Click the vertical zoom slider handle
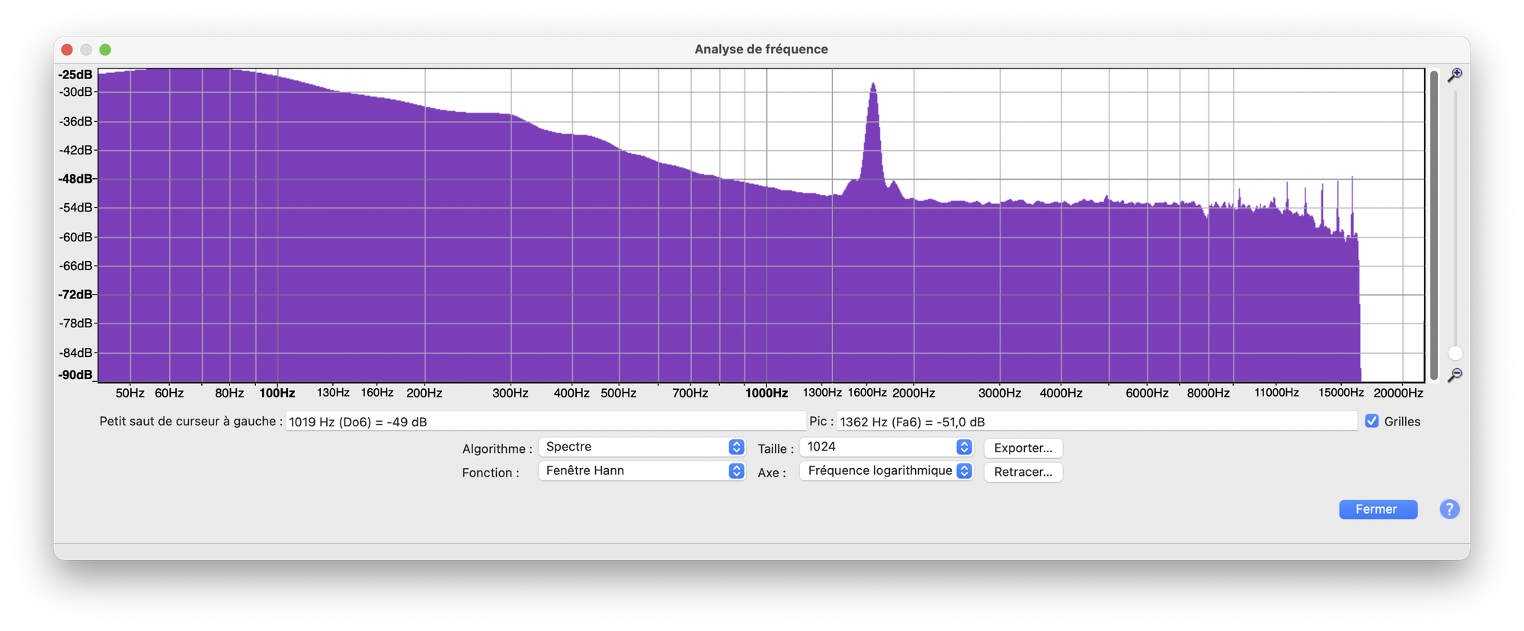The width and height of the screenshot is (1524, 631). tap(1455, 353)
